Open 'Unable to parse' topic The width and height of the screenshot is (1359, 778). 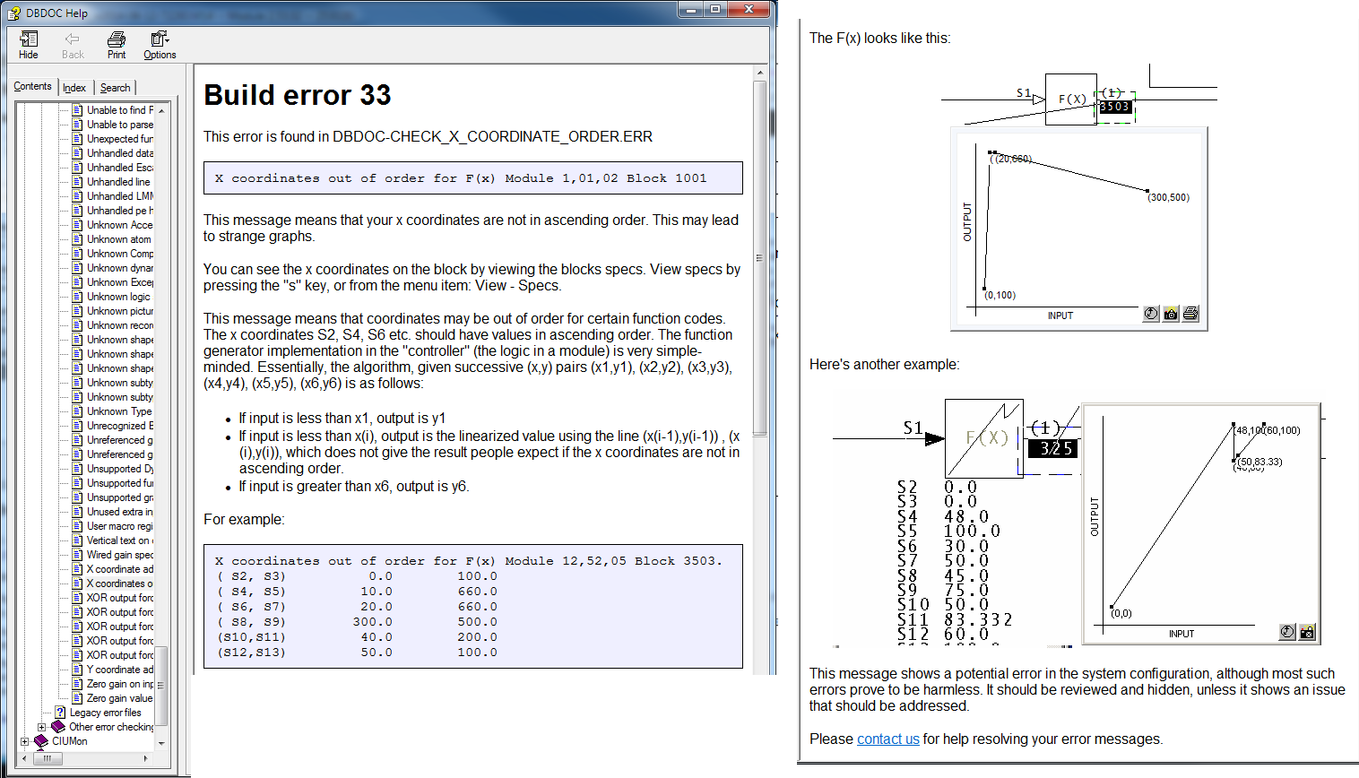[120, 125]
